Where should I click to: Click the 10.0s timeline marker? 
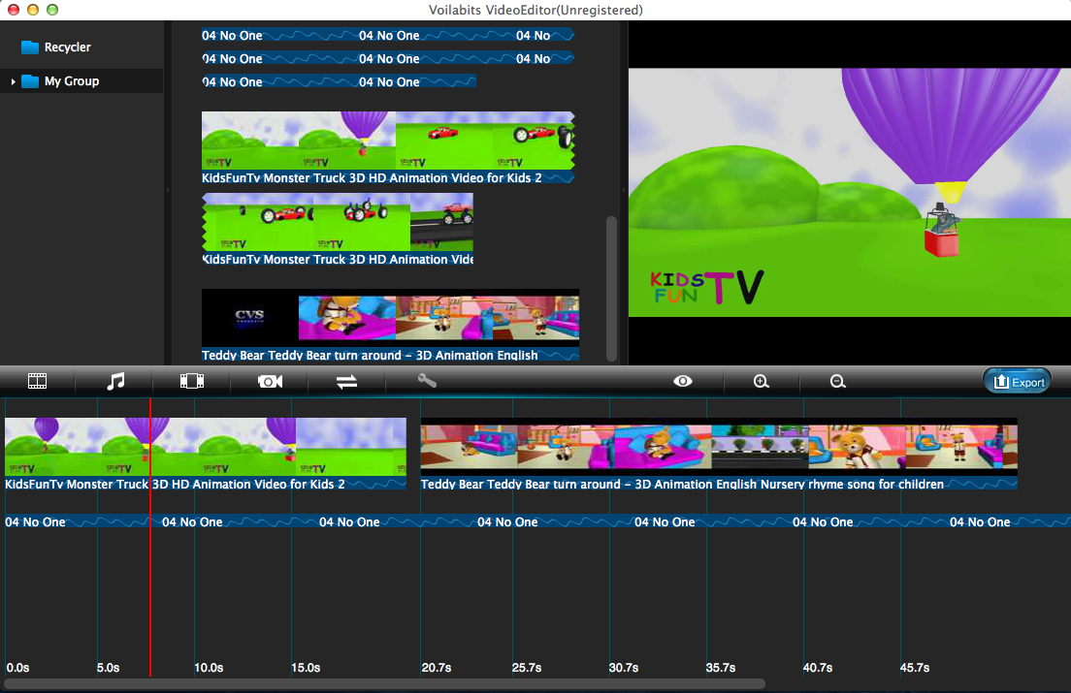point(209,668)
